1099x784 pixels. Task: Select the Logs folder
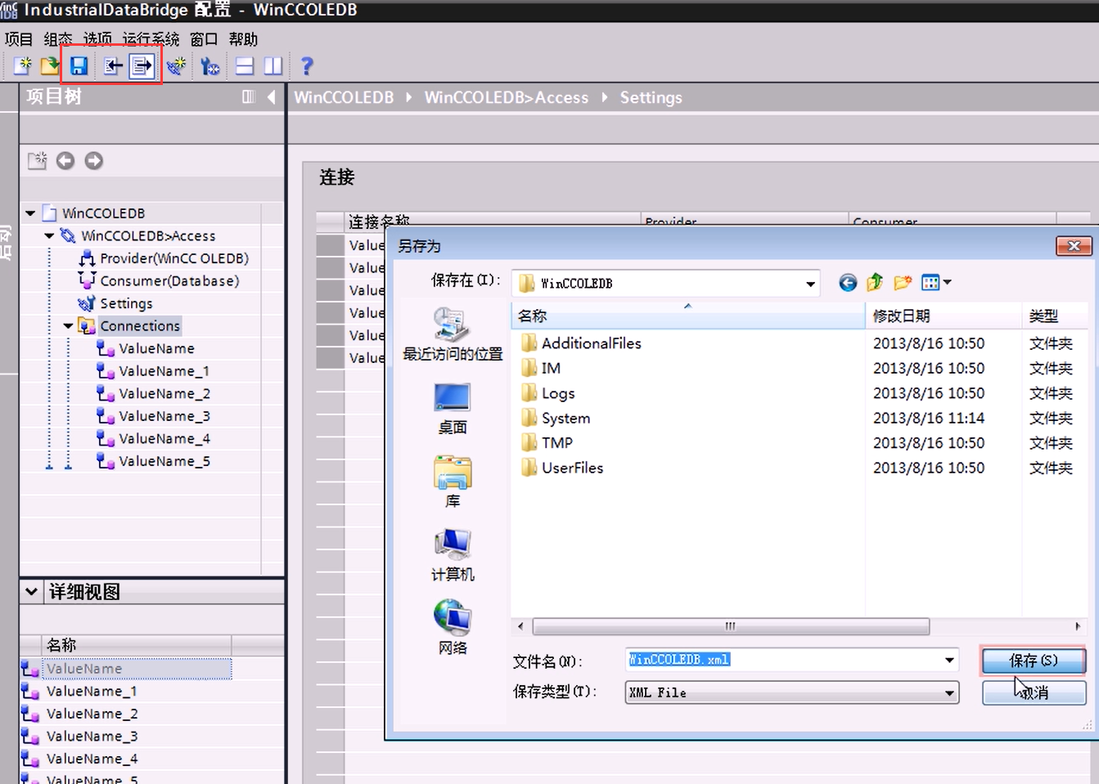click(x=548, y=393)
